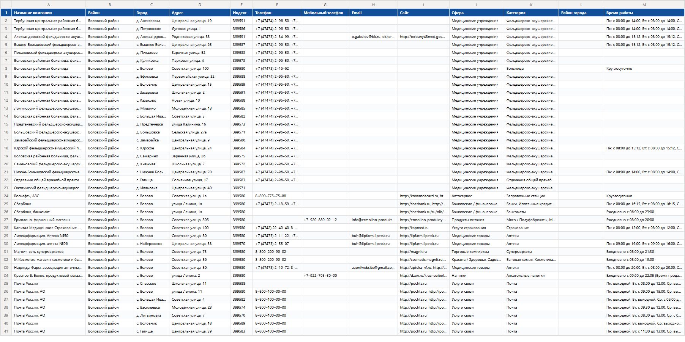The width and height of the screenshot is (685, 342).
Task: Select phone cell "8–800–775–75–88"
Action: click(277, 196)
